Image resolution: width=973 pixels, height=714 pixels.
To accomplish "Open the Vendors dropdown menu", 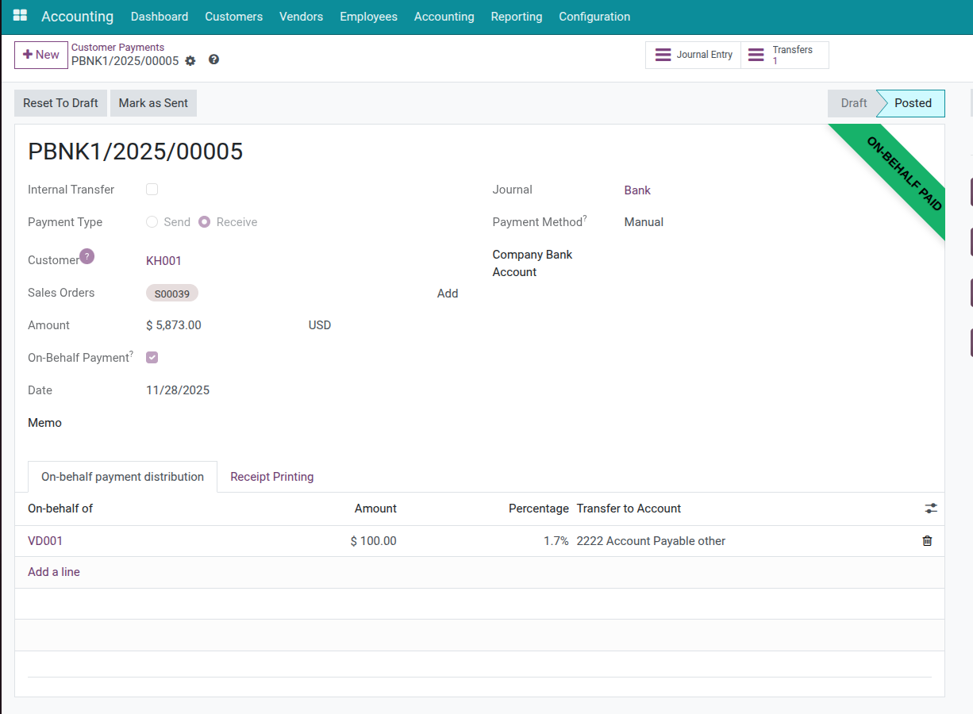I will [301, 17].
